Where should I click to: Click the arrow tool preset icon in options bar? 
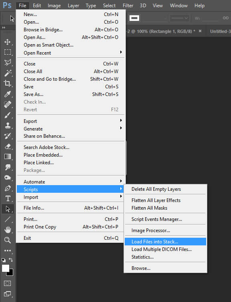coord(12,18)
